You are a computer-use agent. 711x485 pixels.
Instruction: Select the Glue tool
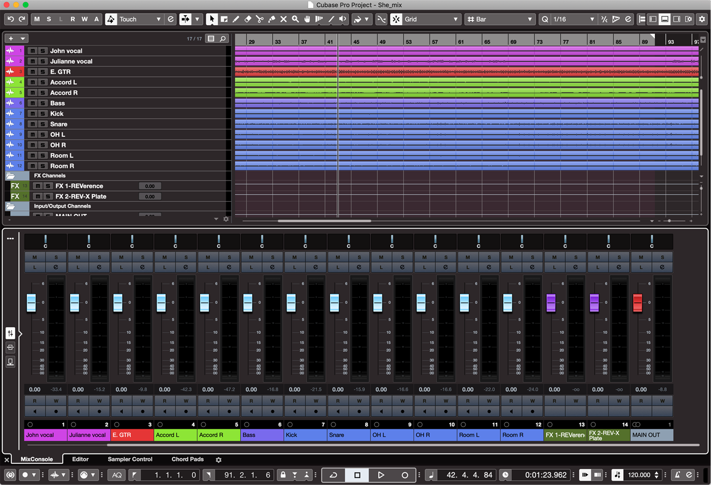click(272, 19)
